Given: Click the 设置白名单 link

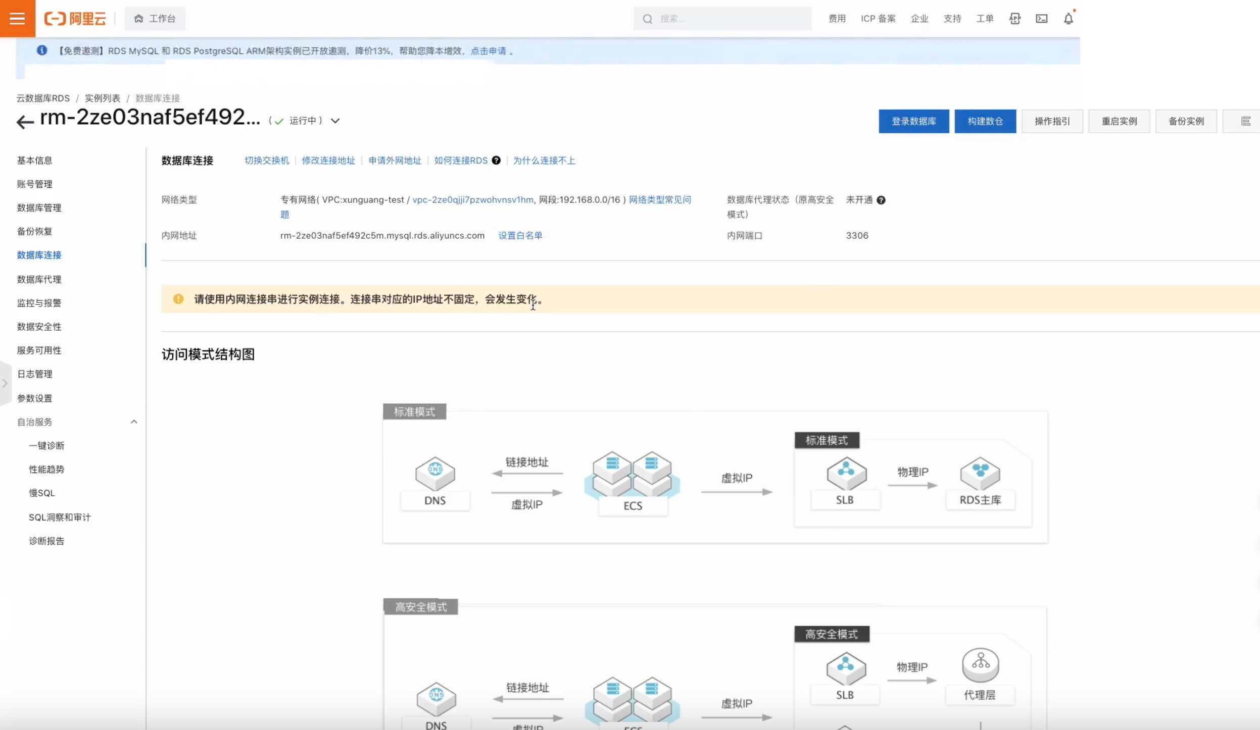Looking at the screenshot, I should coord(520,235).
